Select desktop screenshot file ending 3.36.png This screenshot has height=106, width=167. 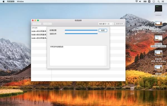pos(158,53)
